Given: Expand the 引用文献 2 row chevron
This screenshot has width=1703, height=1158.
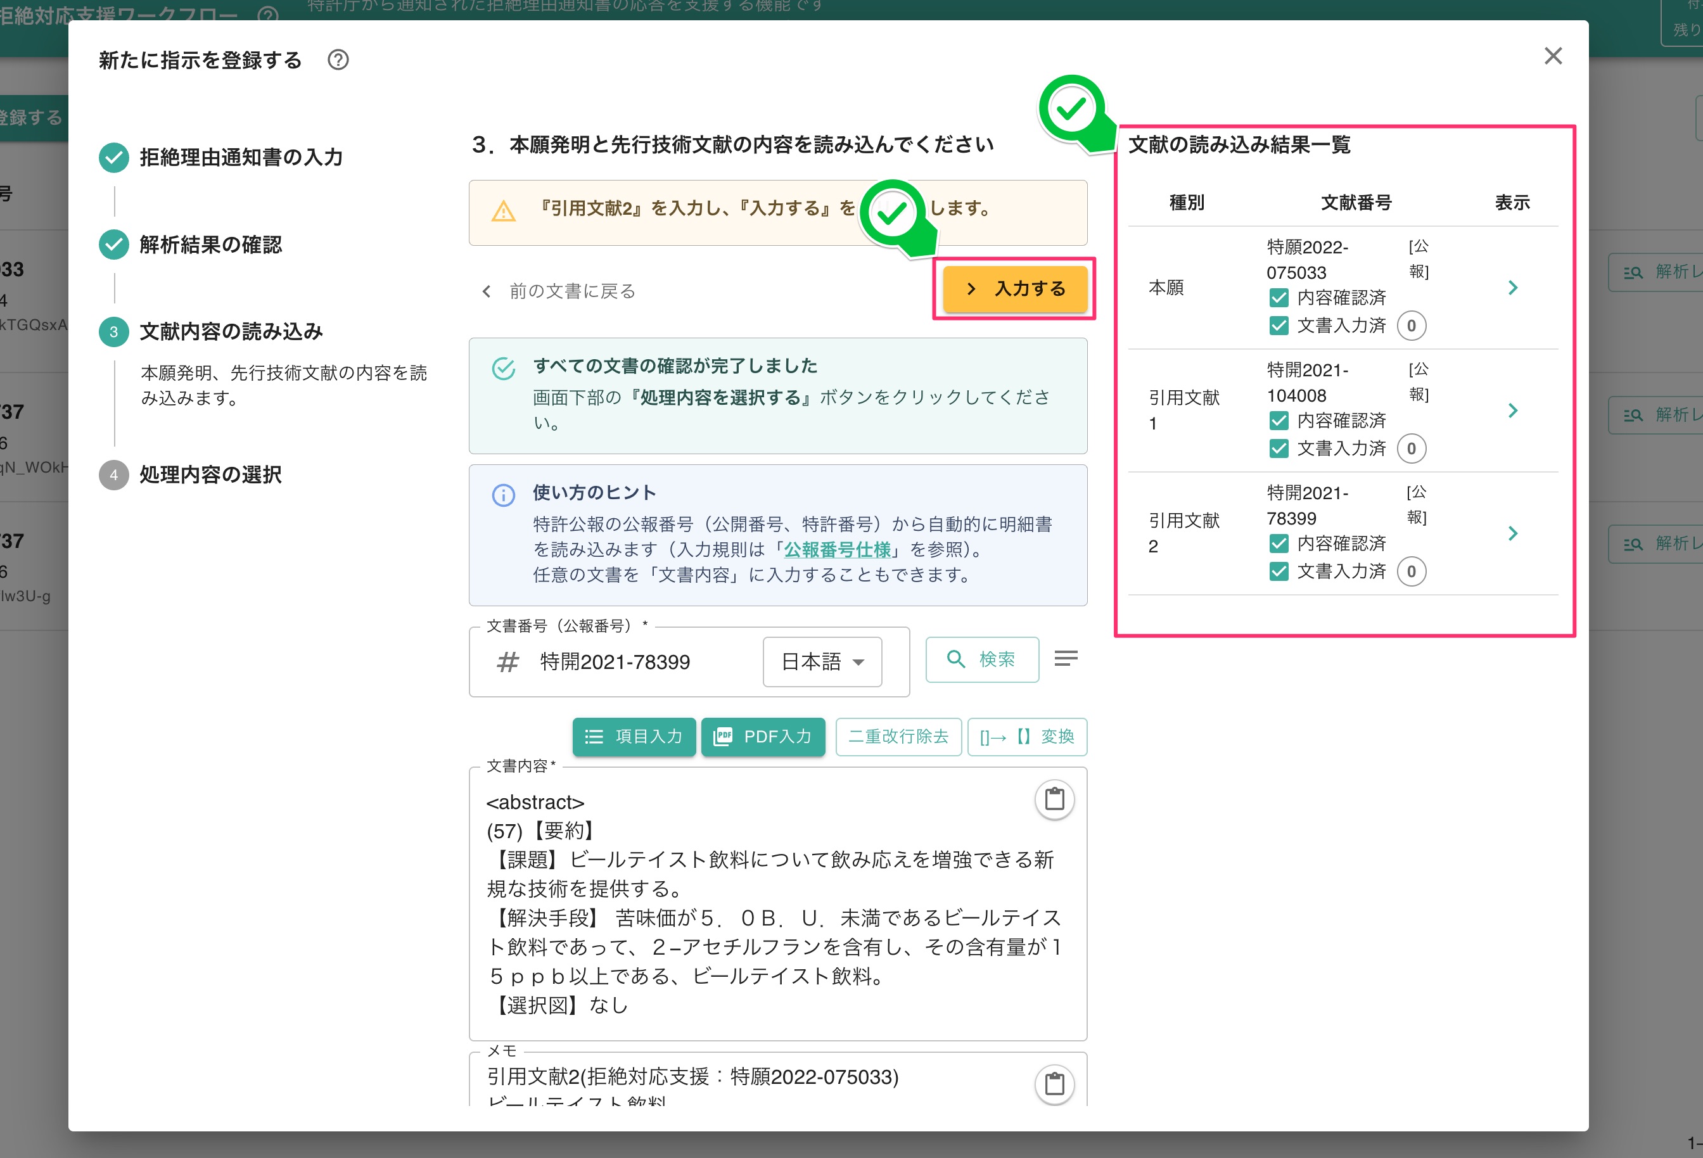Looking at the screenshot, I should [1512, 533].
